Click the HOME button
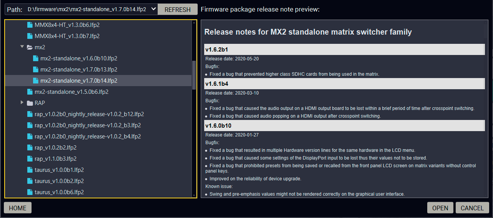 coord(18,208)
